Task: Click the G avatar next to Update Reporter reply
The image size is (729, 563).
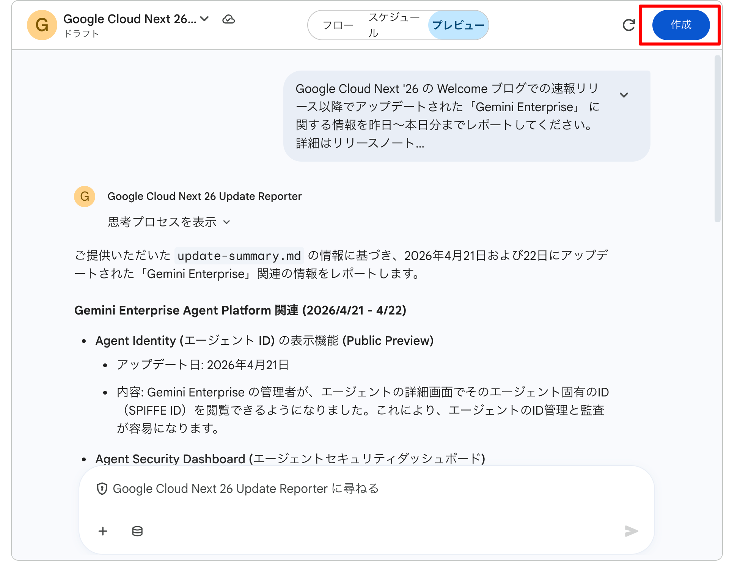Action: click(x=84, y=197)
